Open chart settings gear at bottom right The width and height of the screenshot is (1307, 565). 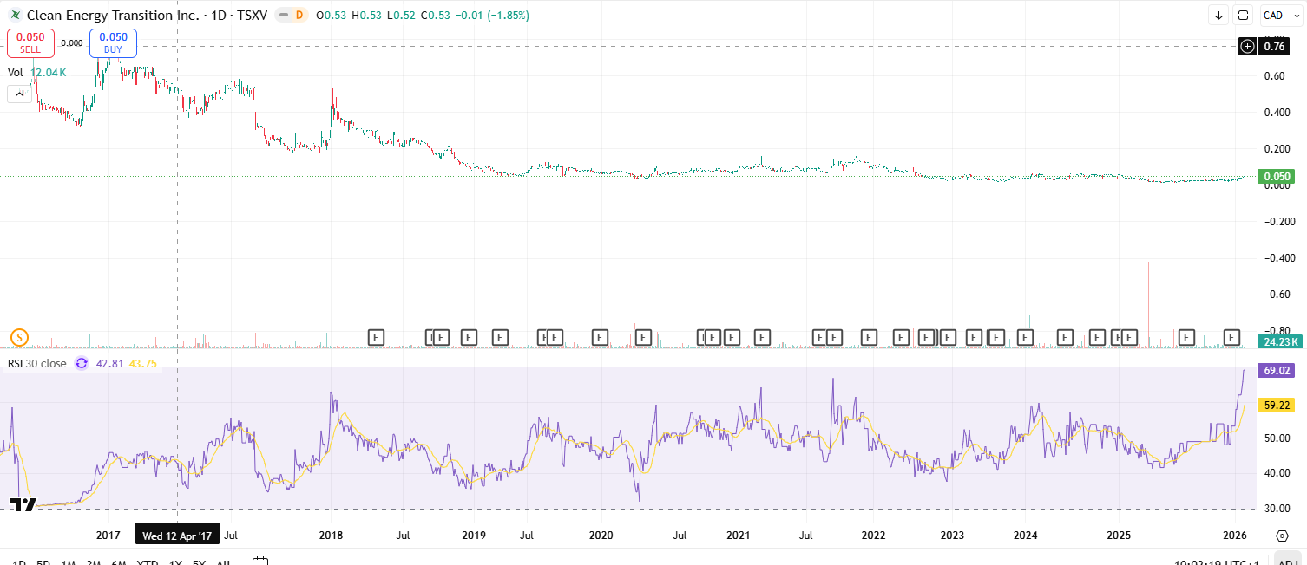click(x=1282, y=536)
